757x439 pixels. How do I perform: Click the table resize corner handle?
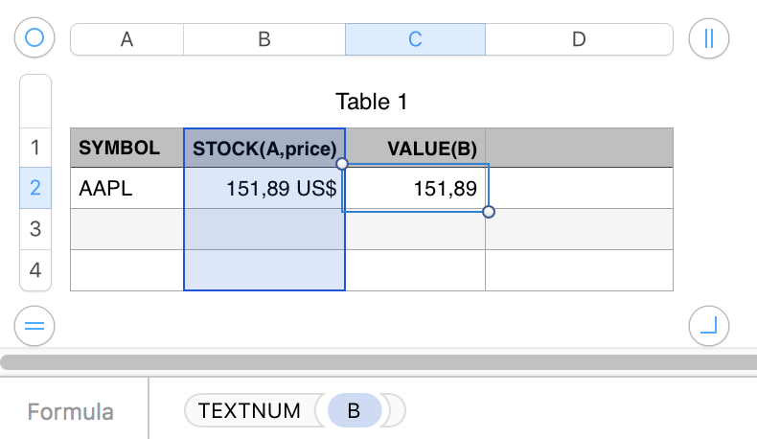point(709,326)
